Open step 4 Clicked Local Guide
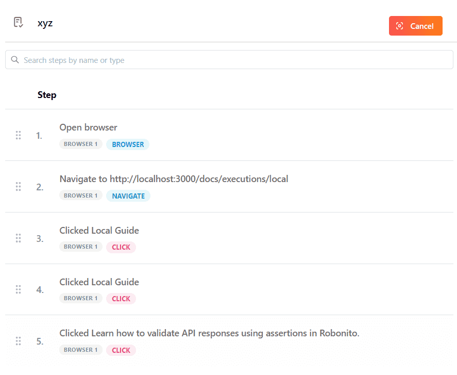 point(99,282)
